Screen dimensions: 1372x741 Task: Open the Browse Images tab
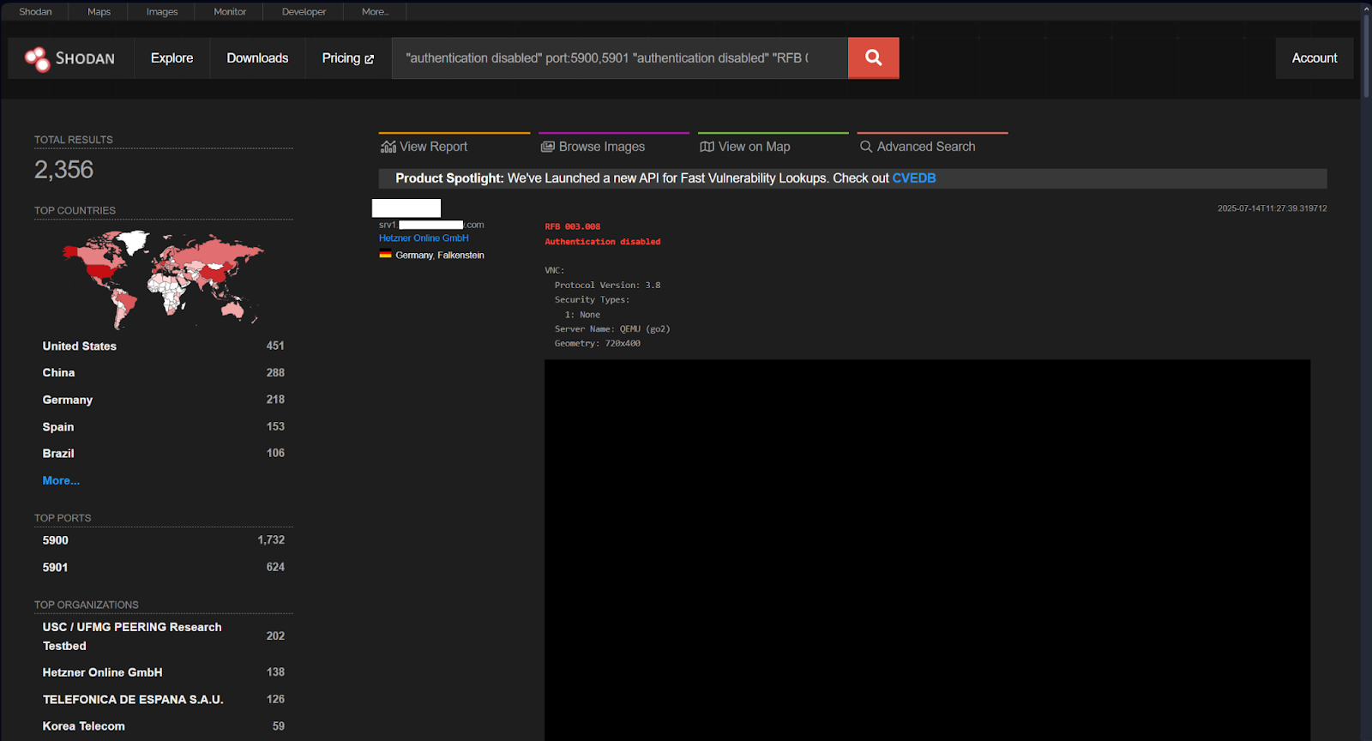(x=614, y=146)
